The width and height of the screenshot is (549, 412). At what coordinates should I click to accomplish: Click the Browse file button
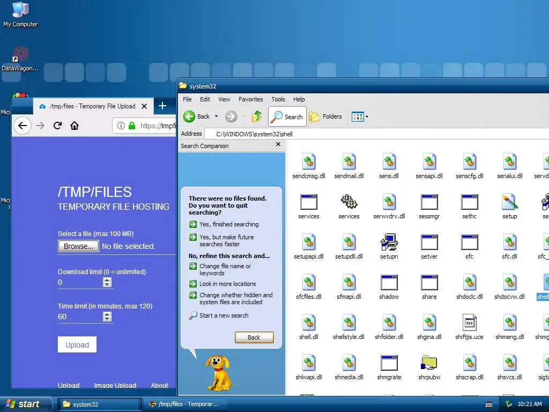pos(78,246)
